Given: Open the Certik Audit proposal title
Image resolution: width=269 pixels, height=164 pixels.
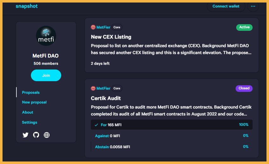Looking at the screenshot, I should click(x=106, y=98).
